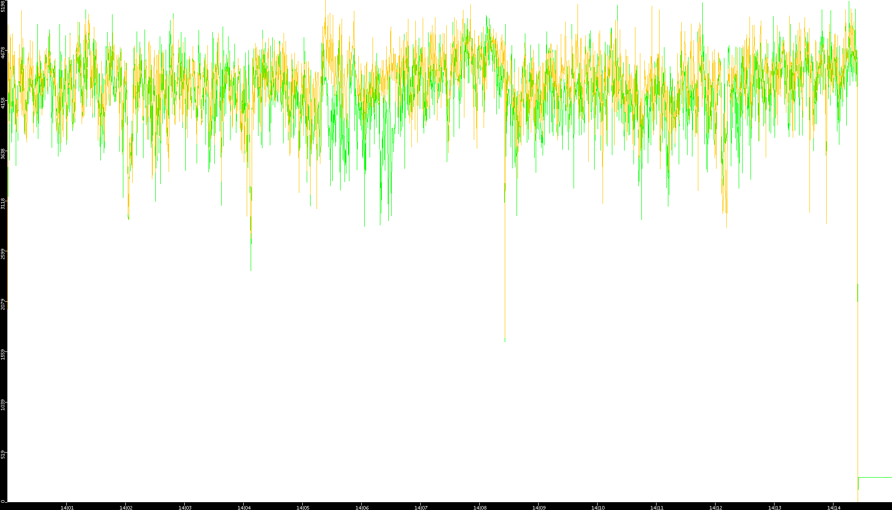This screenshot has height=510, width=892.
Task: Select the 14:09 tick label
Action: click(539, 507)
